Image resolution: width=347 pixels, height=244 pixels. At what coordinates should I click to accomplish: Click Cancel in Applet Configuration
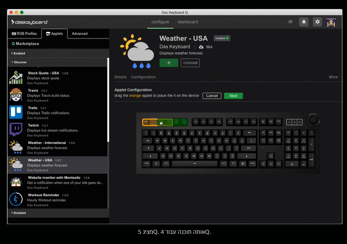click(x=212, y=96)
